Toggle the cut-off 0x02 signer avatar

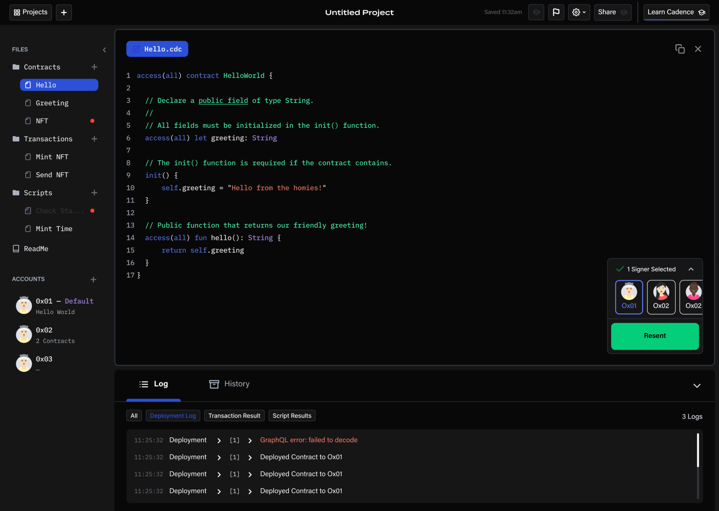tap(691, 297)
